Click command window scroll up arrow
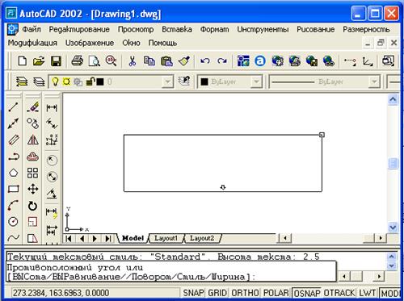The height and width of the screenshot is (301, 404). pyautogui.click(x=391, y=257)
